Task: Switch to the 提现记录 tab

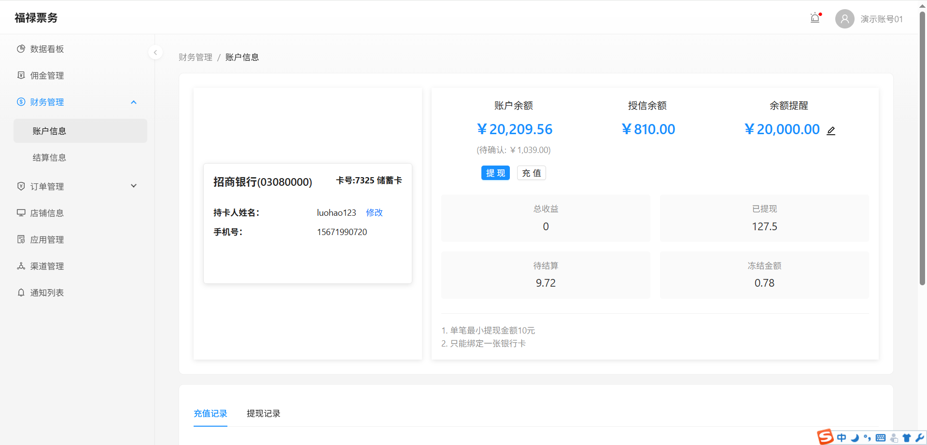Action: pyautogui.click(x=263, y=414)
